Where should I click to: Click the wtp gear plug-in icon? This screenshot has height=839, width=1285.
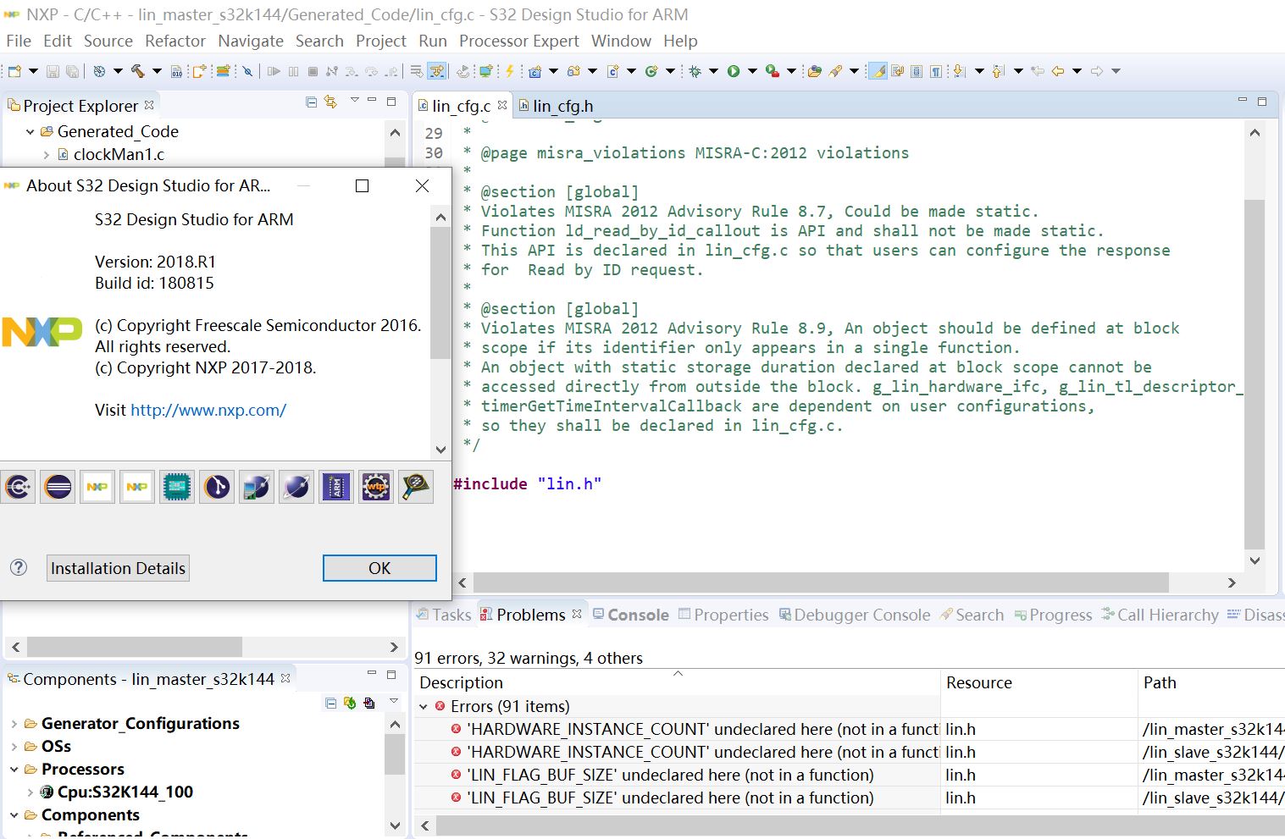pos(376,487)
